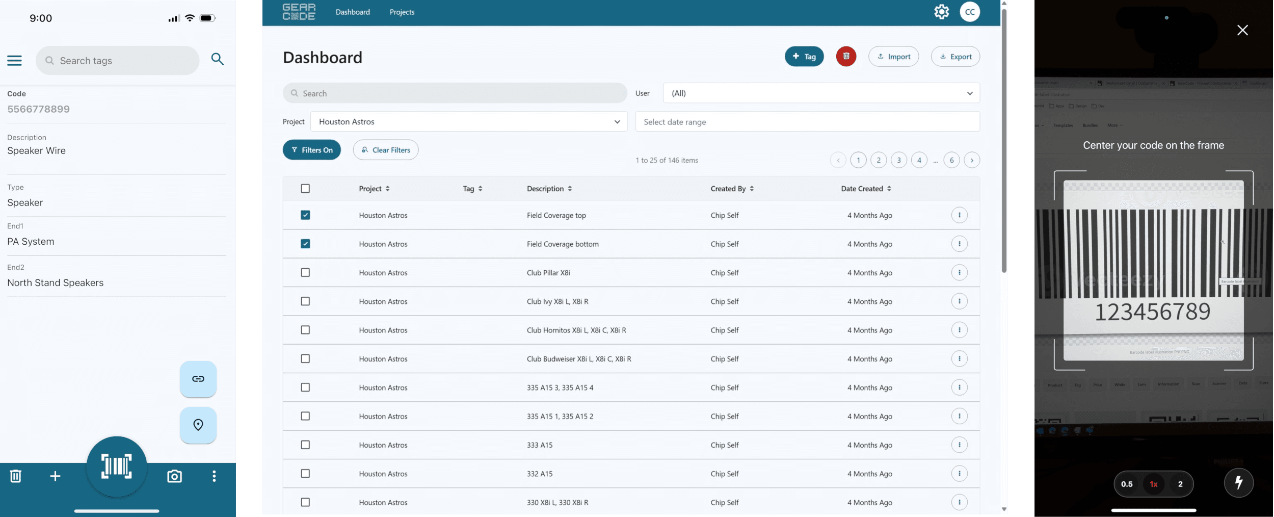Viewport: 1274px width, 517px height.
Task: Click the red delete trash button
Action: click(846, 56)
